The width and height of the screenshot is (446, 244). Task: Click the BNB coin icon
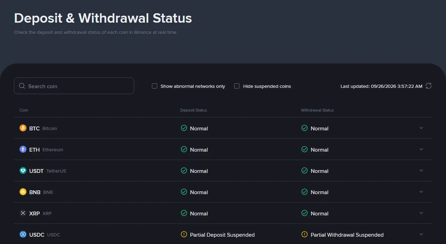click(x=23, y=192)
